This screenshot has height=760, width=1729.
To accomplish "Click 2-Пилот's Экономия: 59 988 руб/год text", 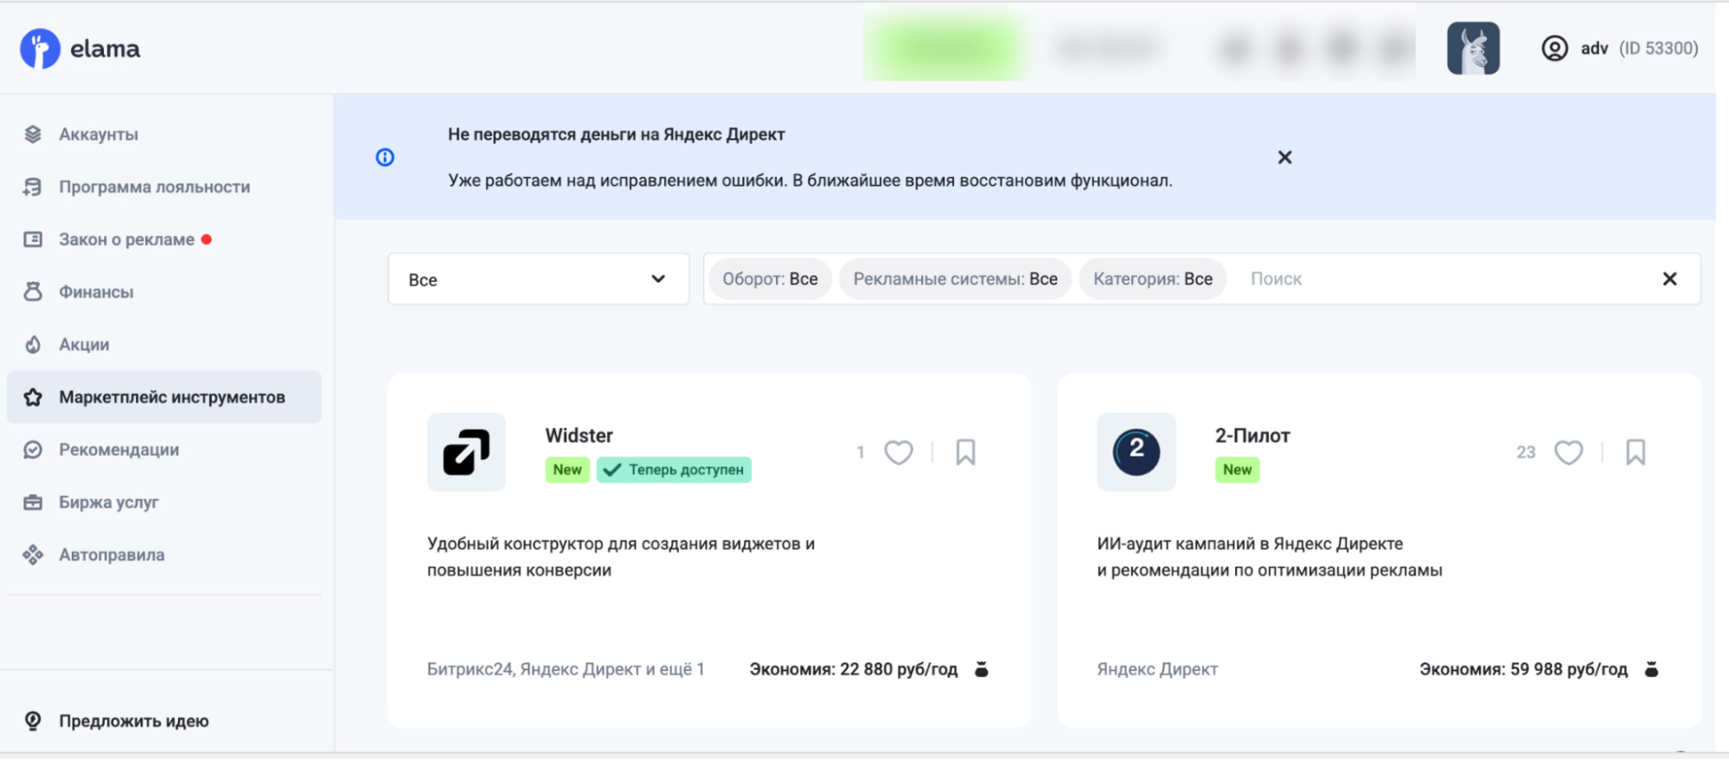I will 1523,669.
